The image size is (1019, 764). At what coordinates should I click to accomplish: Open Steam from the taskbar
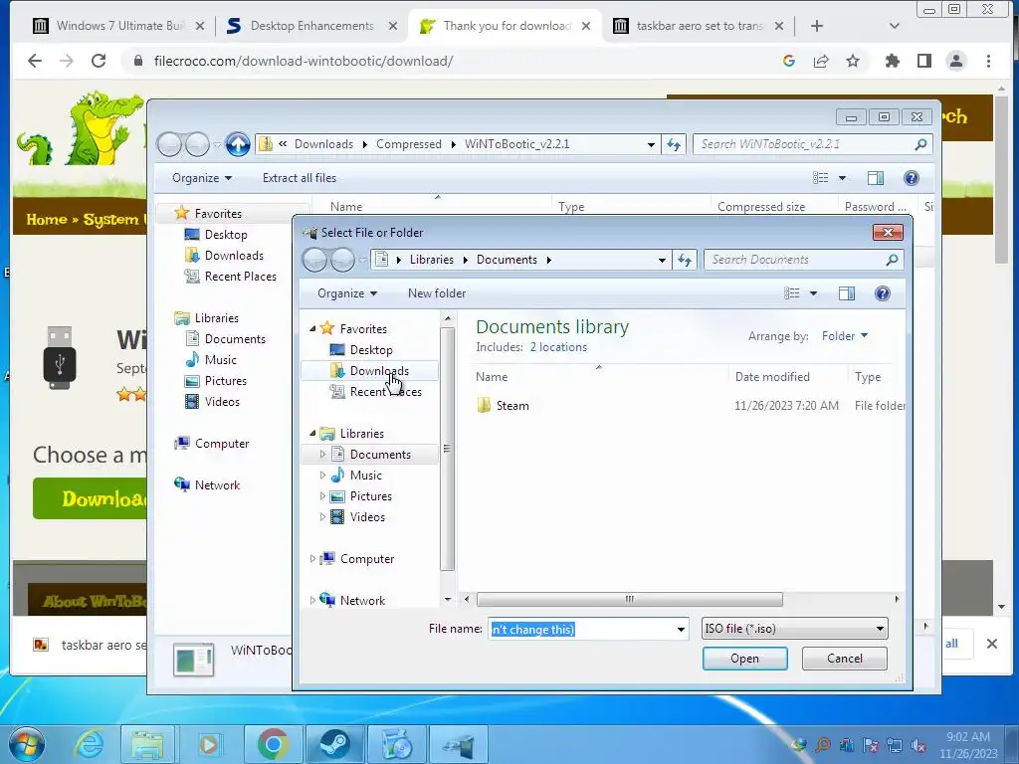335,744
